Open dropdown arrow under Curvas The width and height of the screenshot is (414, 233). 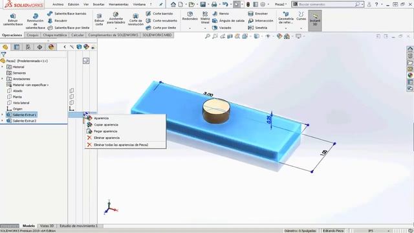point(301,28)
